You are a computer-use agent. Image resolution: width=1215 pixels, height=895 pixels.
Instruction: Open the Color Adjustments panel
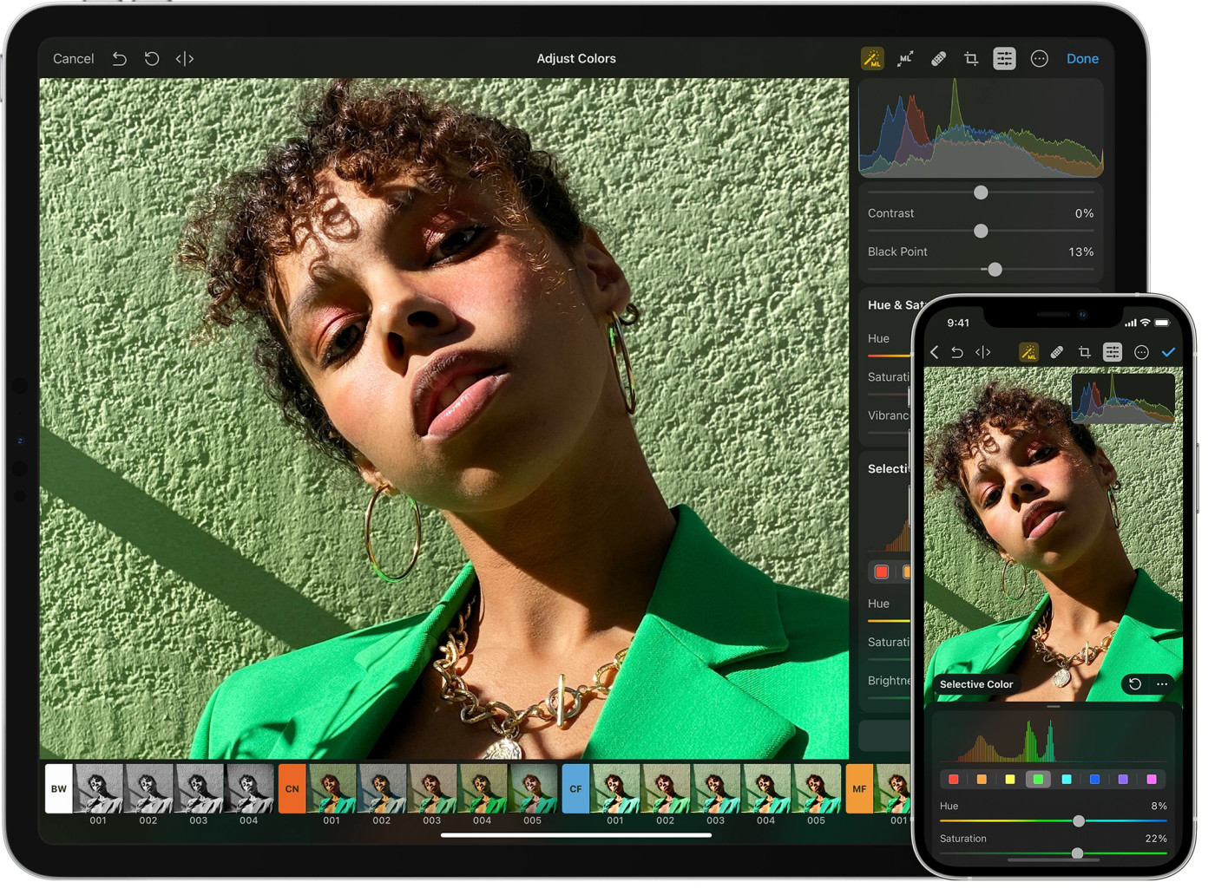coord(1004,58)
